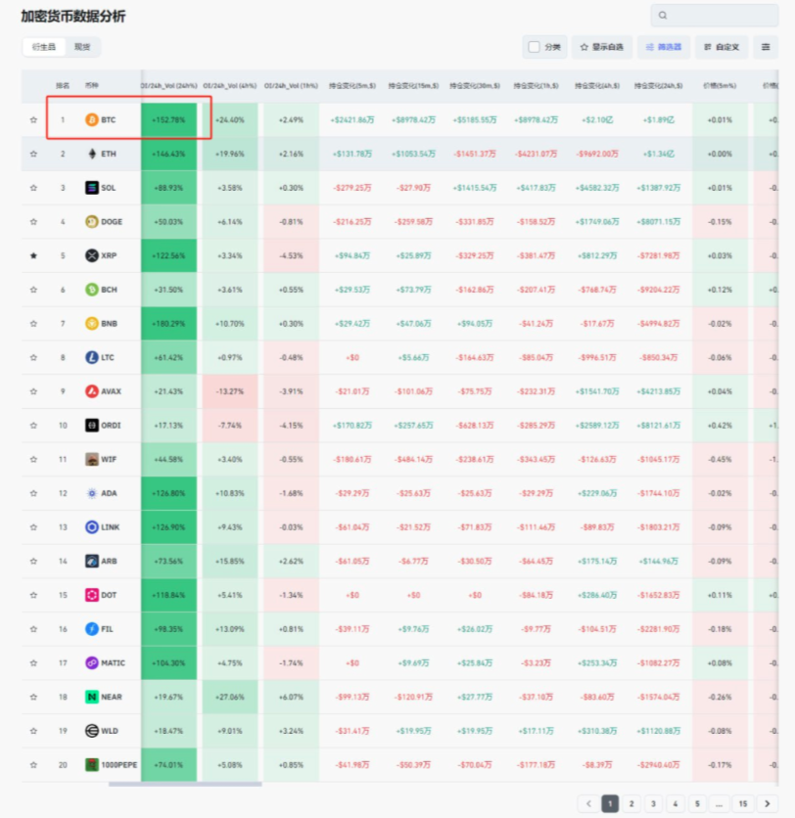The height and width of the screenshot is (818, 795).
Task: Click the search input field
Action: click(720, 16)
